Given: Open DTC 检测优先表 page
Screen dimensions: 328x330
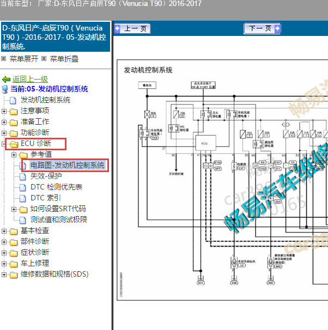Looking at the screenshot, I should [56, 187].
